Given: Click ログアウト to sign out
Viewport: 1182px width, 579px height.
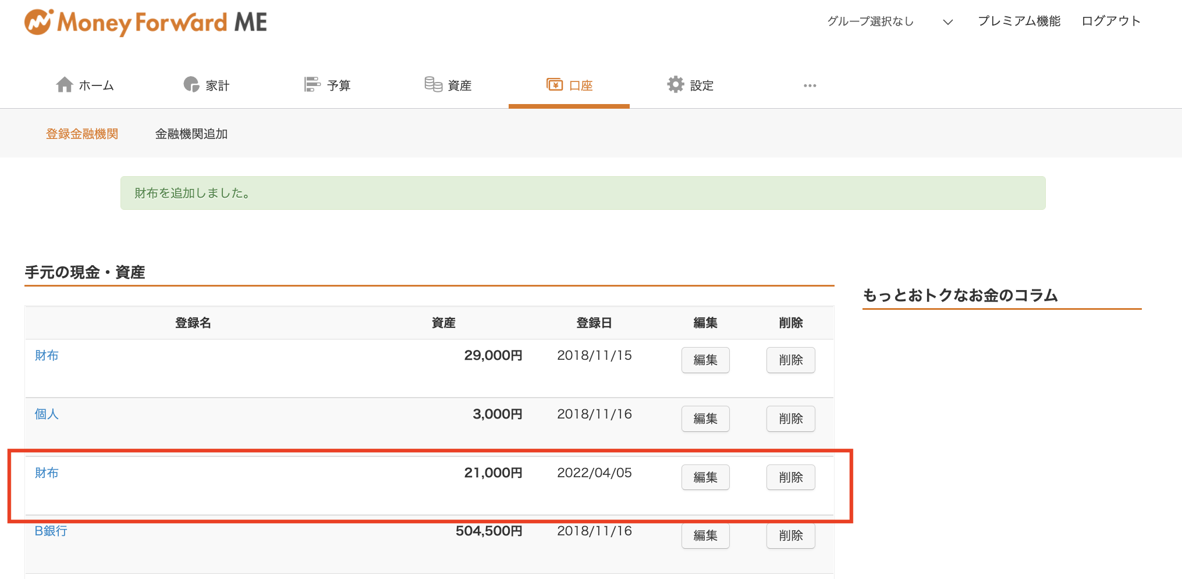Looking at the screenshot, I should (1110, 21).
